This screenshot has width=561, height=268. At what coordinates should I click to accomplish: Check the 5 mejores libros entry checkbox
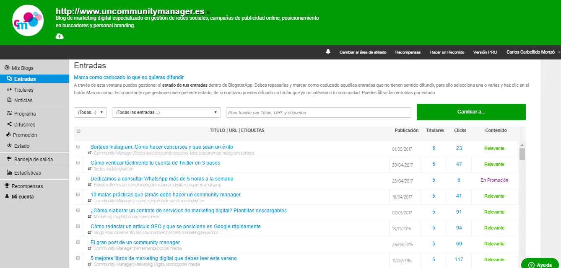78,258
